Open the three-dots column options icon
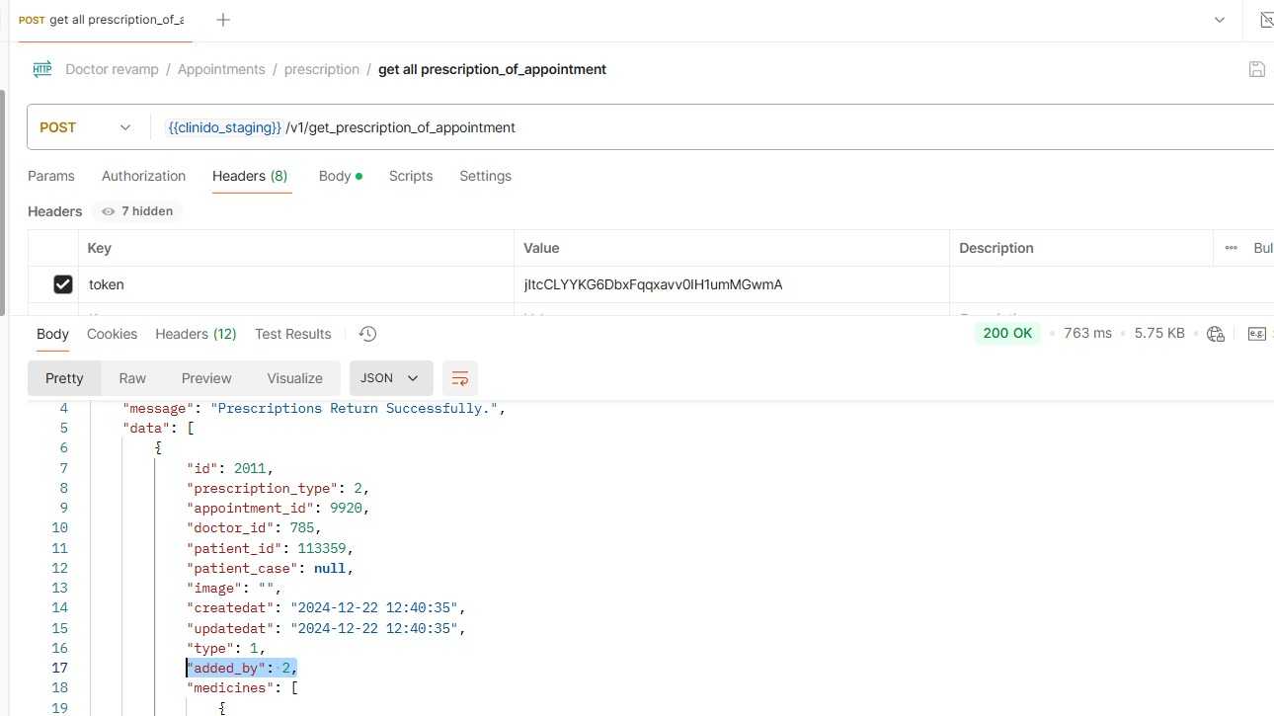Screen dimensions: 1274x716 [x=1231, y=248]
